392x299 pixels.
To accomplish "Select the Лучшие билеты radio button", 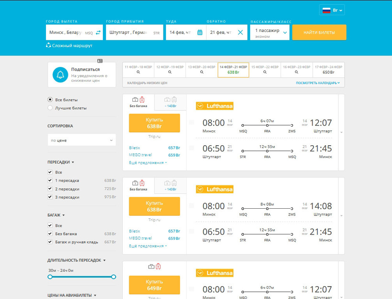I will click(50, 107).
